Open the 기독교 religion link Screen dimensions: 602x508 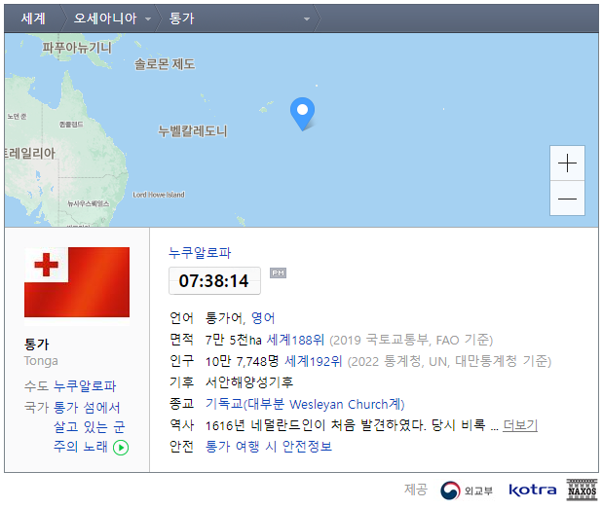pyautogui.click(x=305, y=404)
